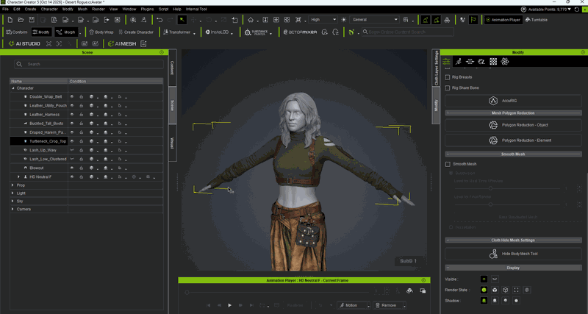Click the list icon next to AI Mesh
588x314 pixels.
(143, 44)
